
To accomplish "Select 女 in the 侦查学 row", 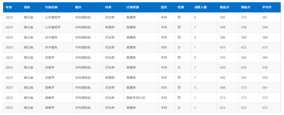I will (179, 68).
